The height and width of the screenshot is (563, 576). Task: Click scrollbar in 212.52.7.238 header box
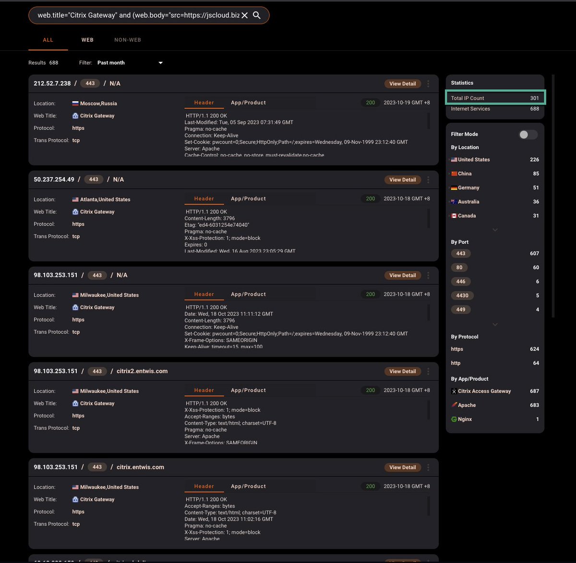428,121
